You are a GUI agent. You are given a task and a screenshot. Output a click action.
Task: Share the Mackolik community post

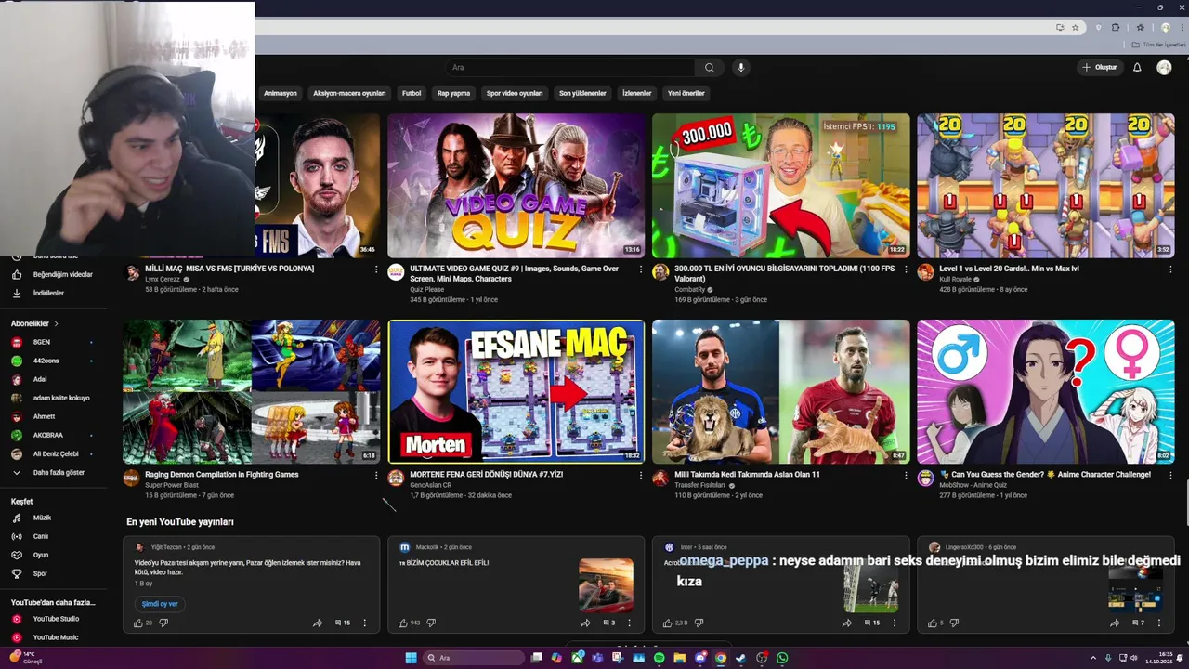(585, 623)
